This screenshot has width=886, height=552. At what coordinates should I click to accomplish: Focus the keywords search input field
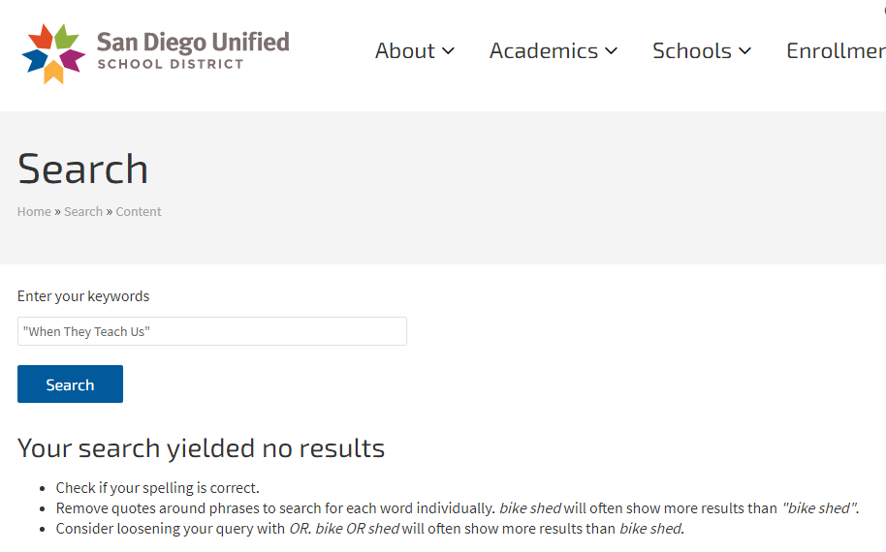tap(211, 331)
